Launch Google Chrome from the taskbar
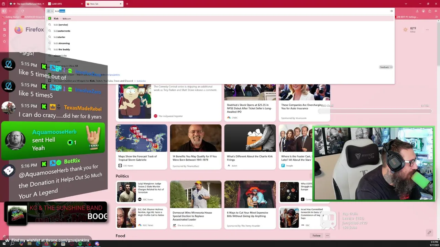 55,244
